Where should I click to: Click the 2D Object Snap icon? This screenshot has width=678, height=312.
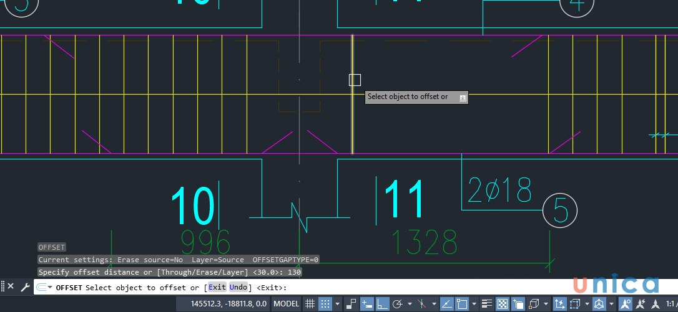tap(463, 304)
